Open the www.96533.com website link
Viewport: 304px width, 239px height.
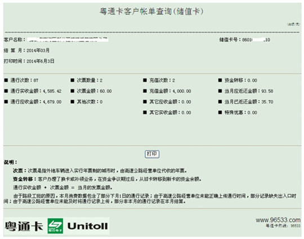278,220
